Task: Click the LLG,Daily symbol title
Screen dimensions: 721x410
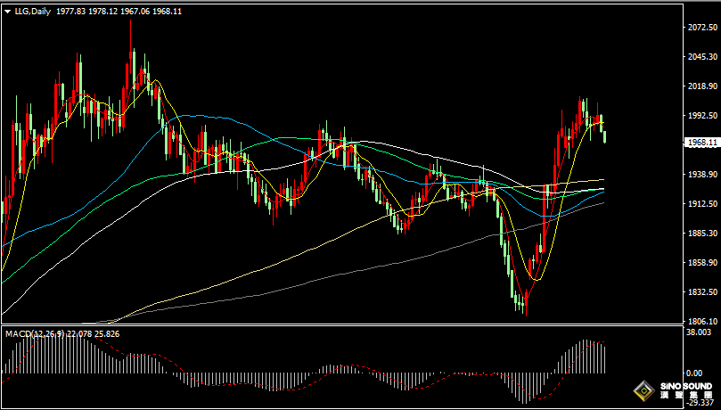Action: point(31,11)
